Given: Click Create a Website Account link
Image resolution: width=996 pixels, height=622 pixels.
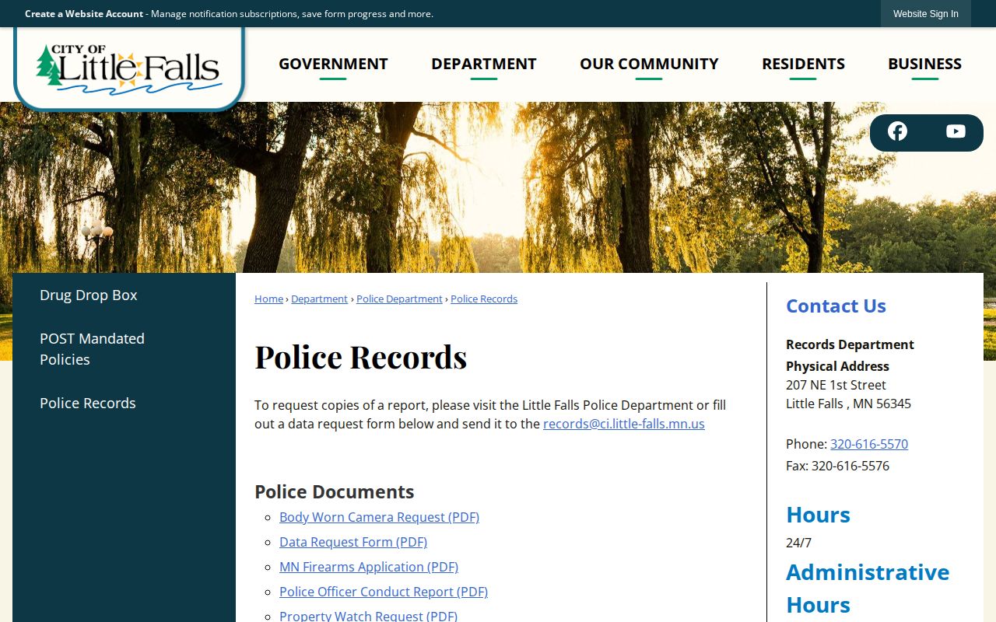Looking at the screenshot, I should (x=84, y=14).
